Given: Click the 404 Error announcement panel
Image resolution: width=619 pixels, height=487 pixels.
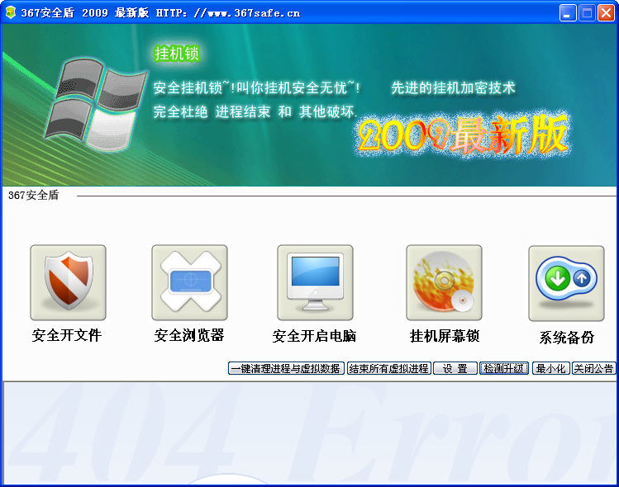Looking at the screenshot, I should 309,433.
